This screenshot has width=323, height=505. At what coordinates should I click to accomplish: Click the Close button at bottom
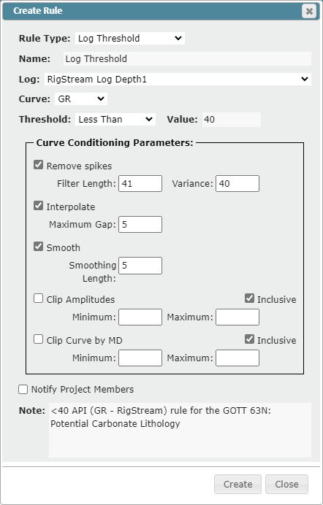(x=286, y=484)
